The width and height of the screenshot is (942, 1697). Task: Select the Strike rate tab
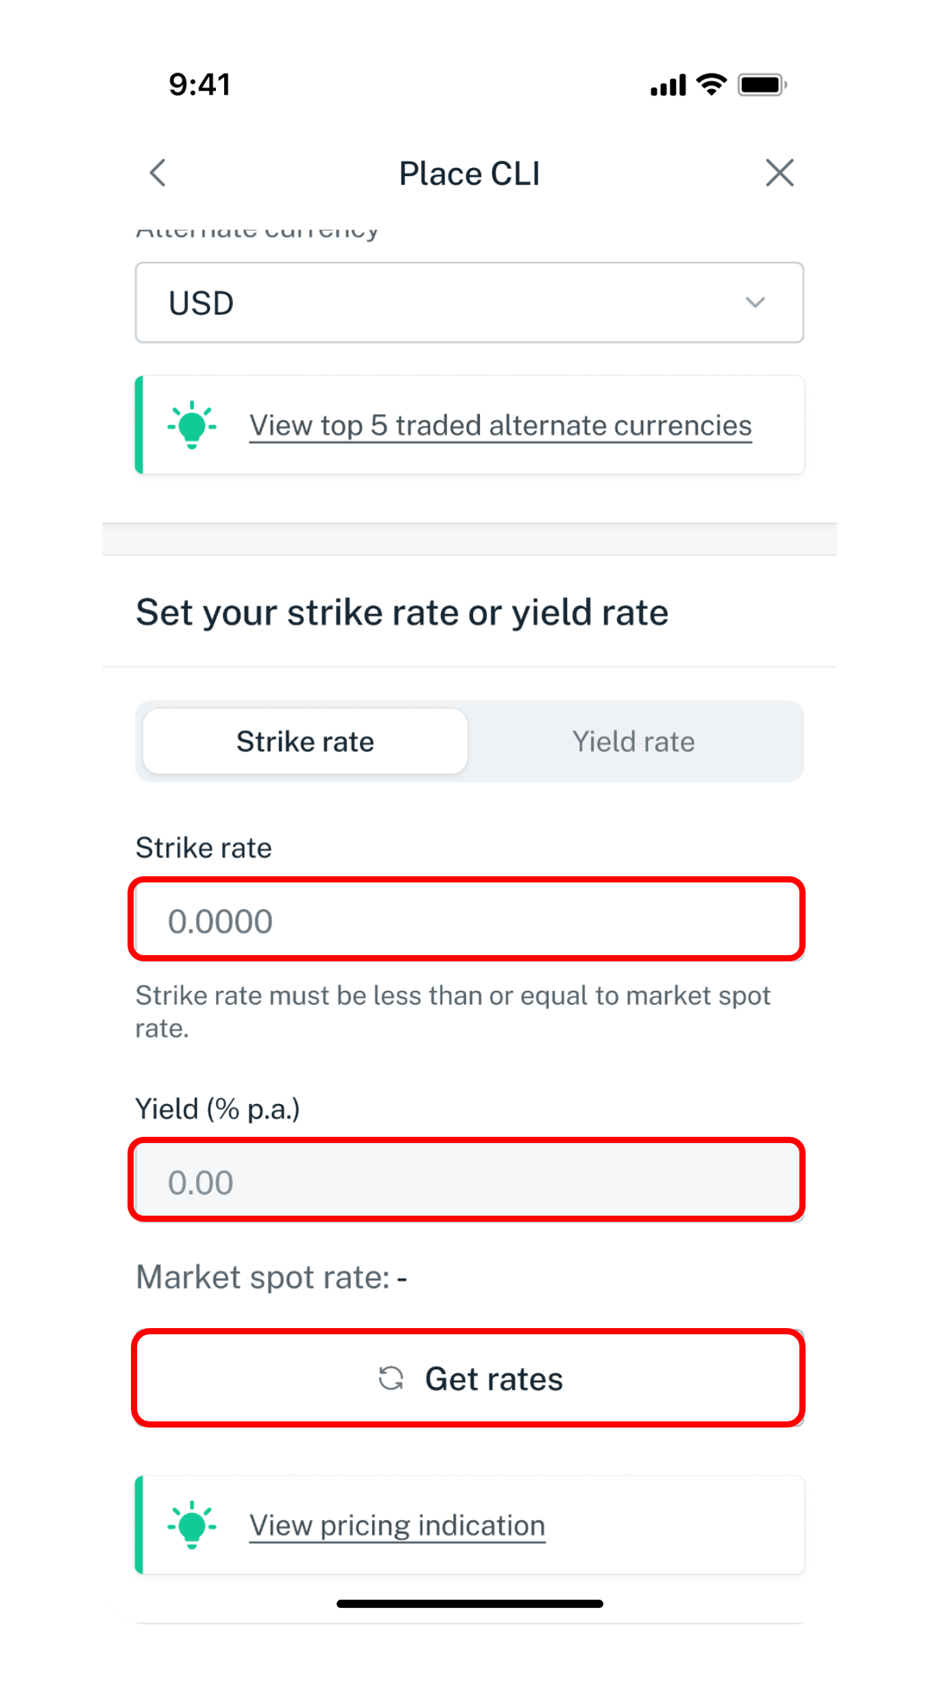point(306,741)
